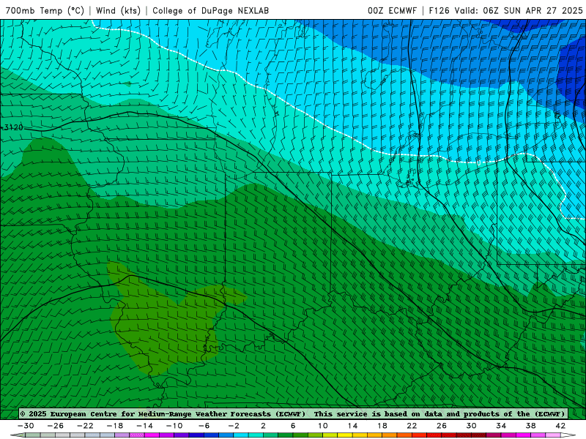Click the '26' colorbar label
Screen dimensions: 586x439
(442, 426)
